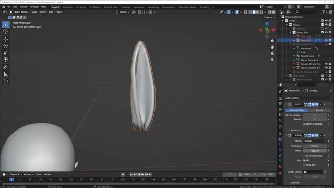Switch to the Sculpting workspace tab

81,7
